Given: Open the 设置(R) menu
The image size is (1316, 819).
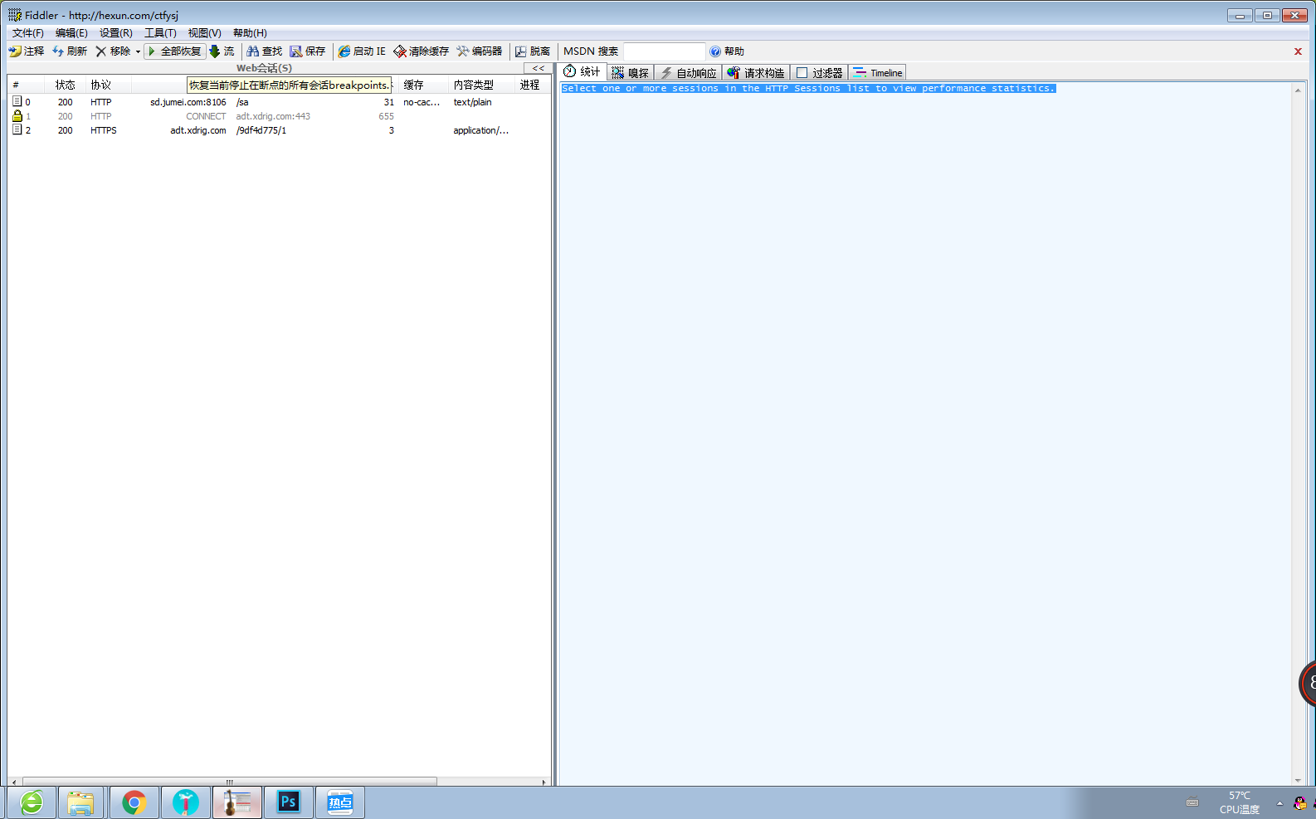Looking at the screenshot, I should coord(116,33).
